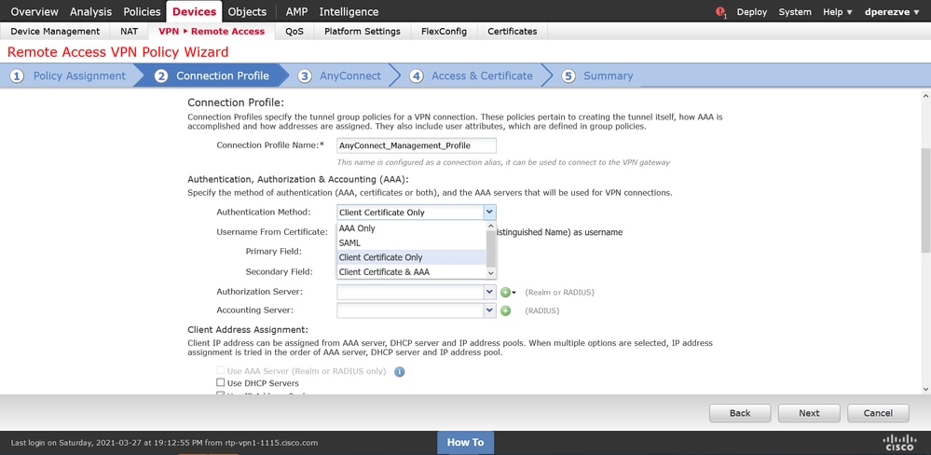Click the red deployment alert icon

[720, 11]
